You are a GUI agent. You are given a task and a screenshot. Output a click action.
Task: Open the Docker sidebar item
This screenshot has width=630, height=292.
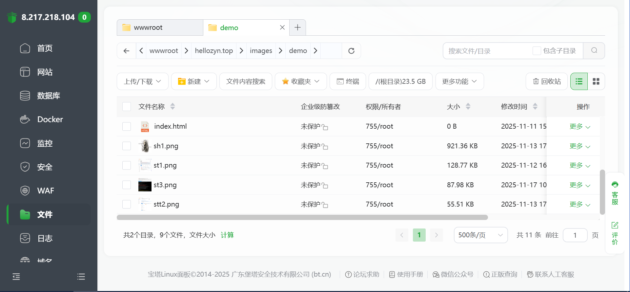coord(50,119)
